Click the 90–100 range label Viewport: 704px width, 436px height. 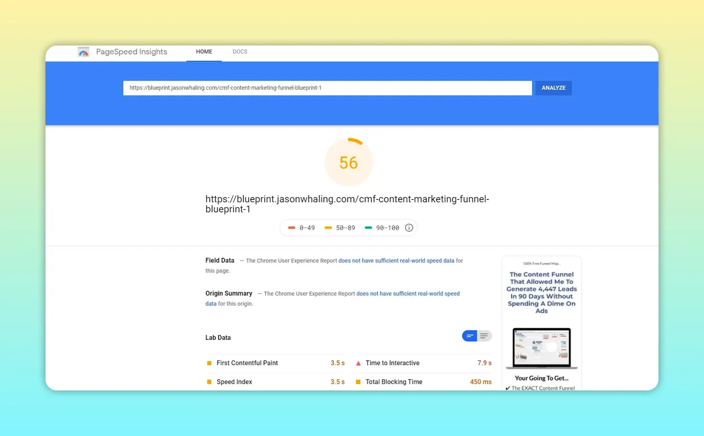tap(387, 228)
